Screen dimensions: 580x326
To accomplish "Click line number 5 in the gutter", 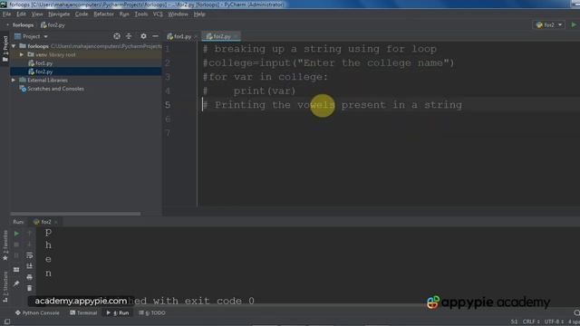I will [168, 105].
